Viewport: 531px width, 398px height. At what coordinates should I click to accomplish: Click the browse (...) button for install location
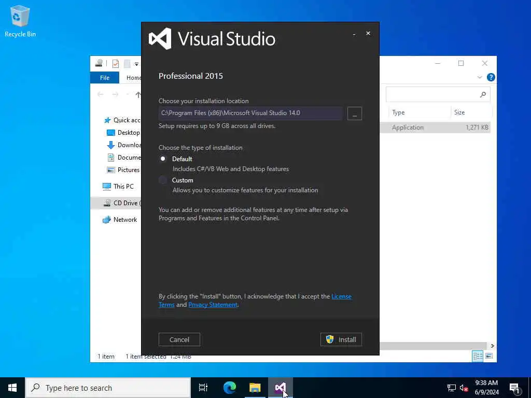(355, 113)
